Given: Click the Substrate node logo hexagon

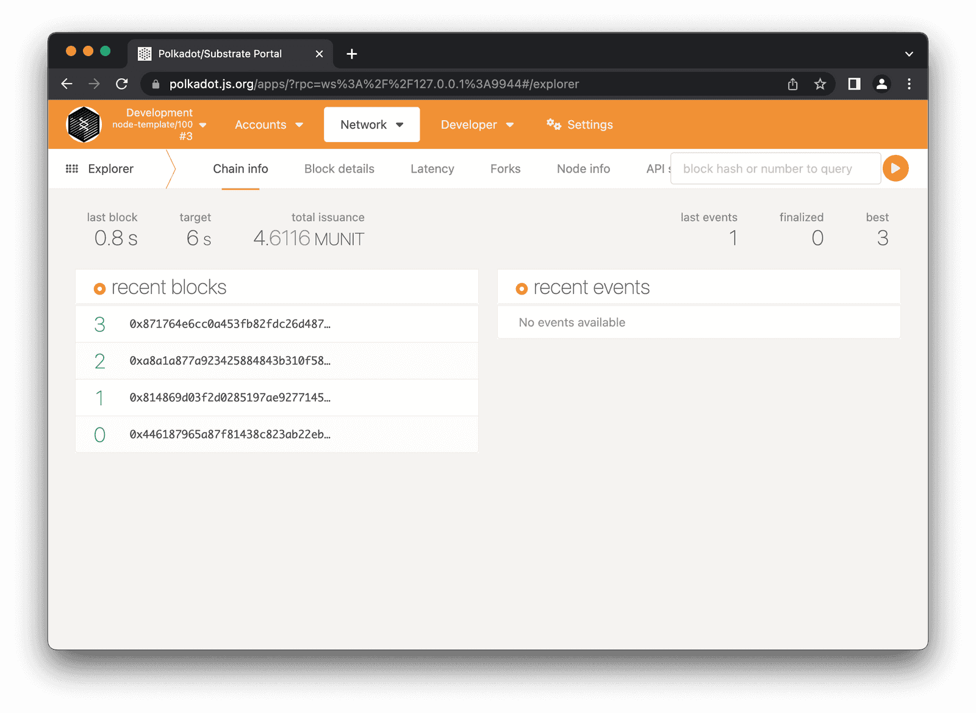Looking at the screenshot, I should pyautogui.click(x=84, y=124).
